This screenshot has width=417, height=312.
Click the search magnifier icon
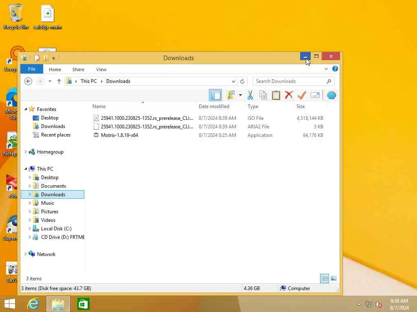coord(329,81)
